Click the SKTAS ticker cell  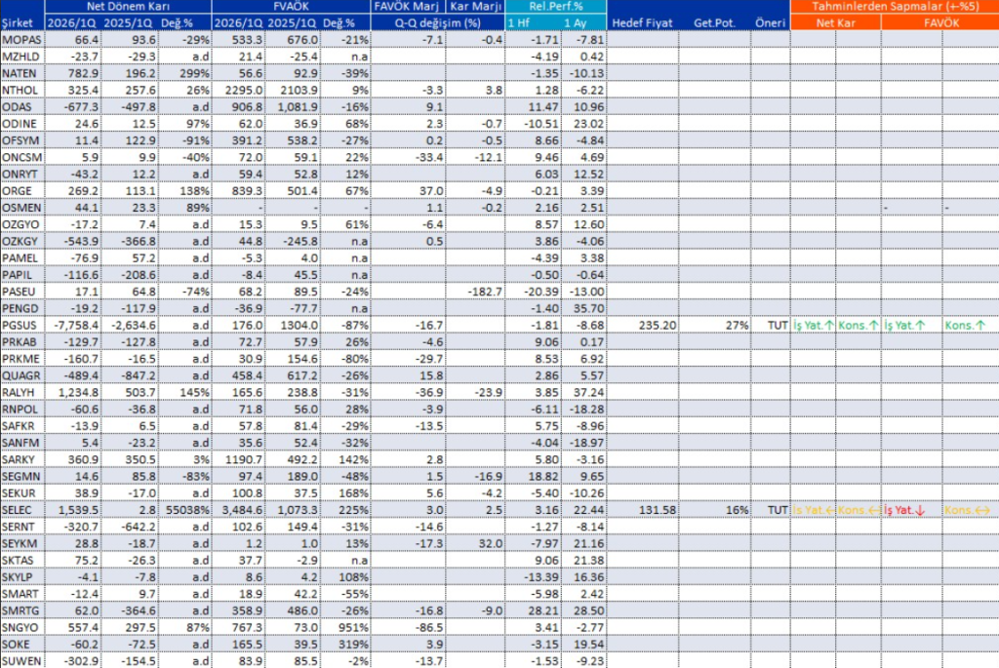point(21,561)
